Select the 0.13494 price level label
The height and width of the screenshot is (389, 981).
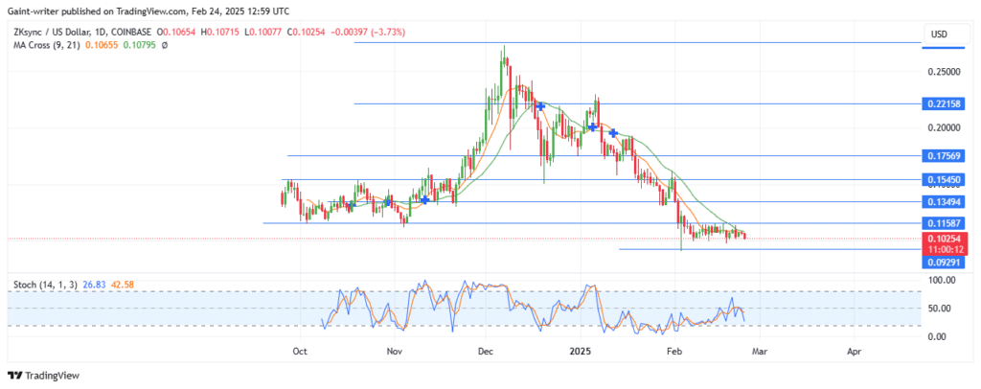click(944, 201)
